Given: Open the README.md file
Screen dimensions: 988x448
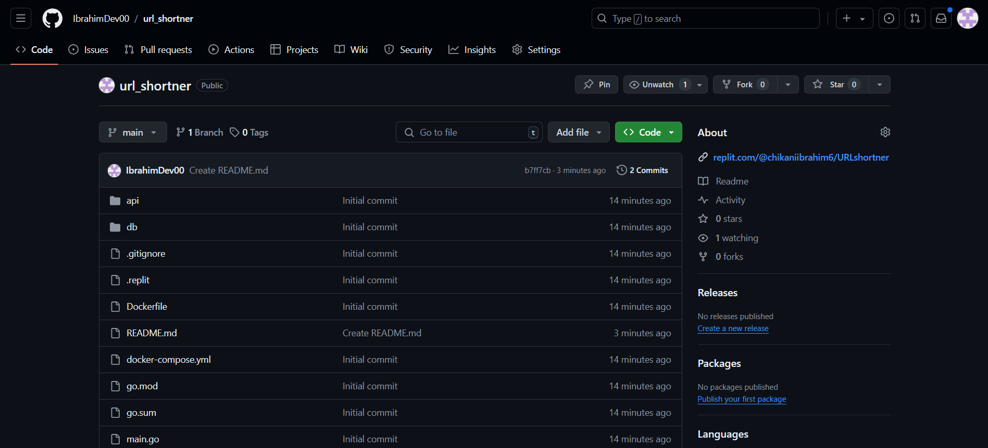Looking at the screenshot, I should (152, 333).
